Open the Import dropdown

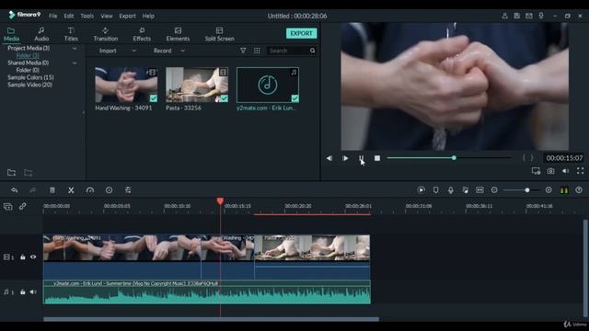118,51
